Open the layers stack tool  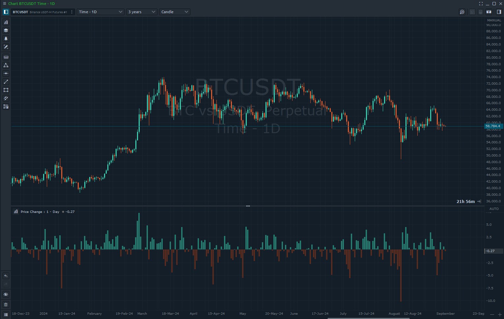6,30
